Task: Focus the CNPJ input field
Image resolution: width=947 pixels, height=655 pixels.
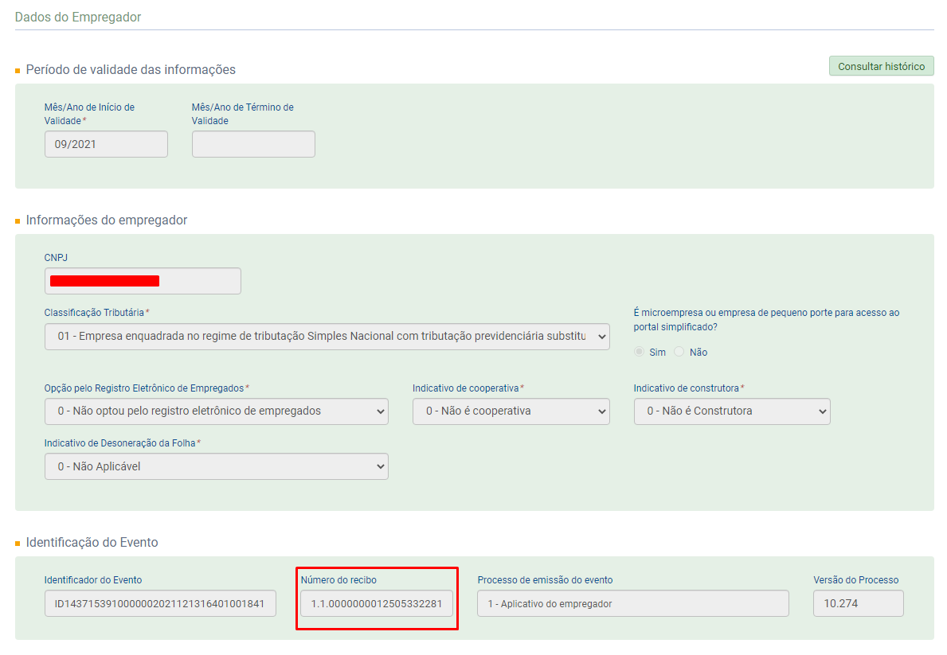Action: 143,281
